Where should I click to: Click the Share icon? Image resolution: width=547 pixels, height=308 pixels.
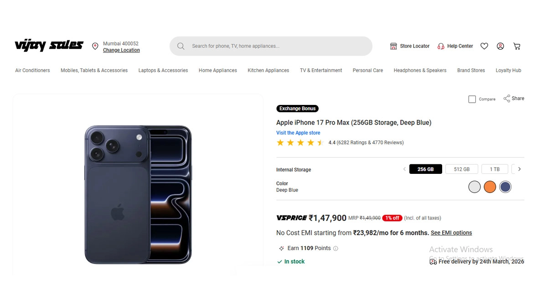[506, 99]
